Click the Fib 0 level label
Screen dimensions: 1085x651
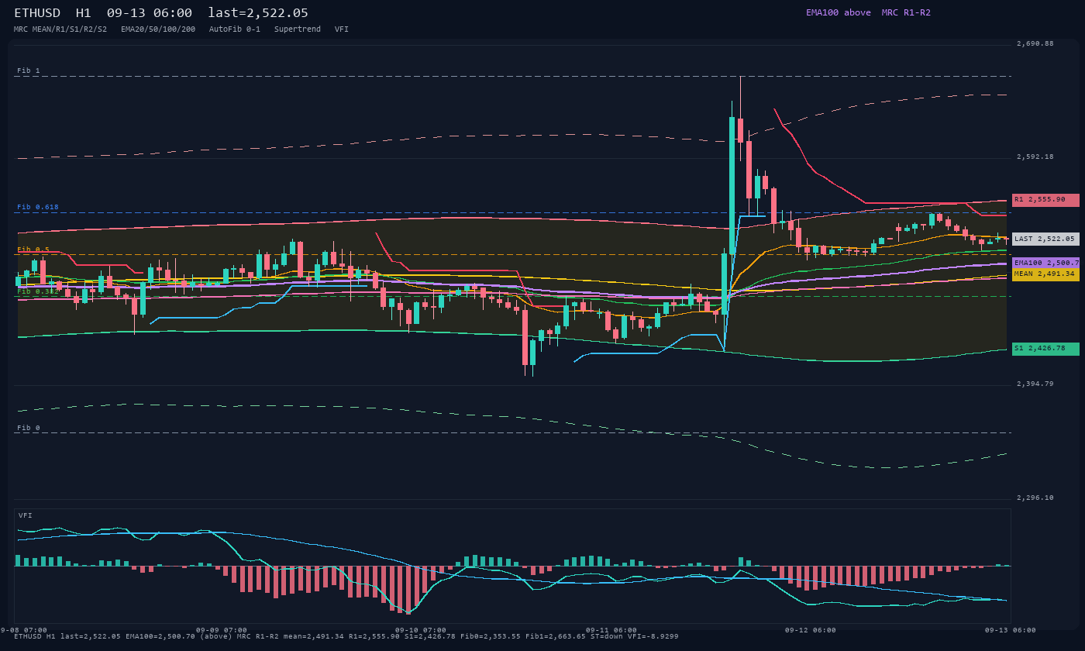pyautogui.click(x=29, y=428)
